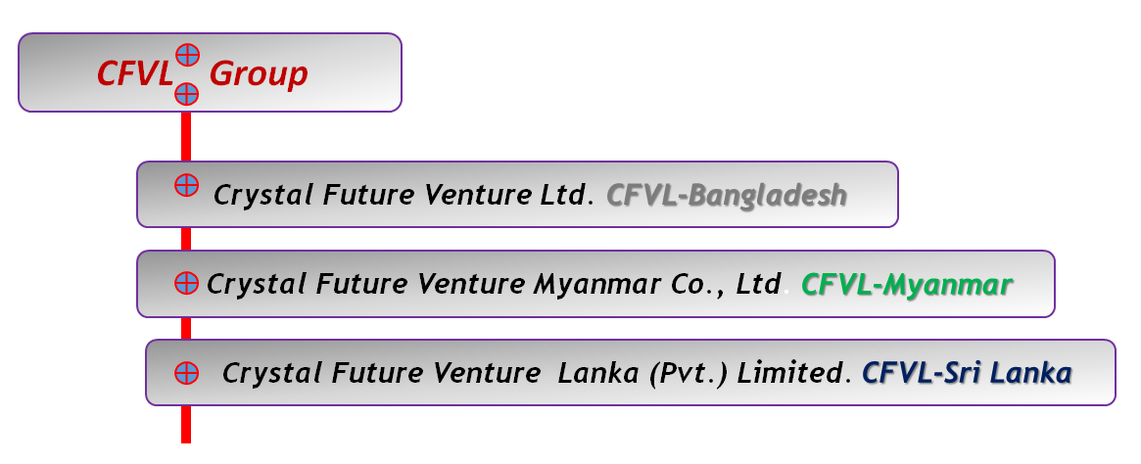The image size is (1141, 464).
Task: Select the (Pvt.) text in Lanka row
Action: tap(688, 374)
